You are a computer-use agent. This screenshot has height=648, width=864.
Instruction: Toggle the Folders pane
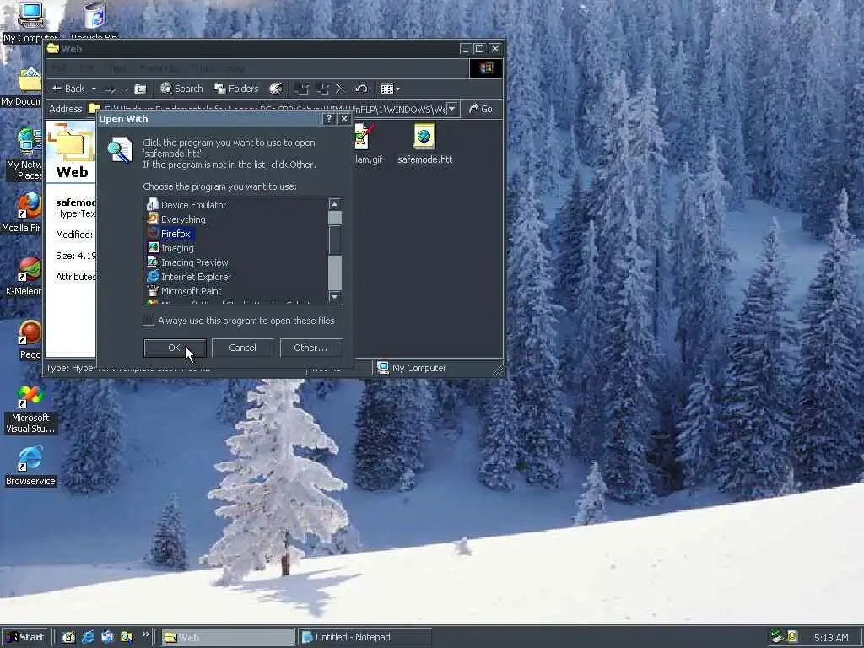(236, 89)
